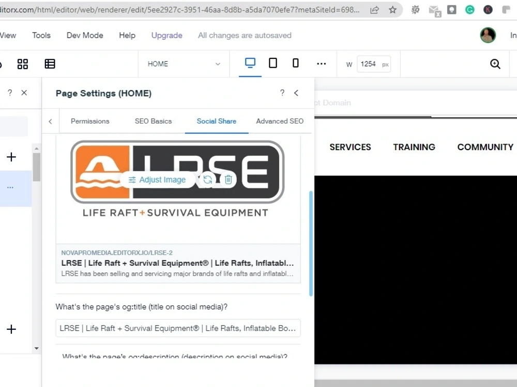Expand the HOME page dropdown
This screenshot has height=387, width=517.
point(184,64)
